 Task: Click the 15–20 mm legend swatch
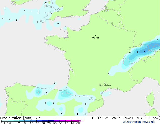[x=39, y=121]
